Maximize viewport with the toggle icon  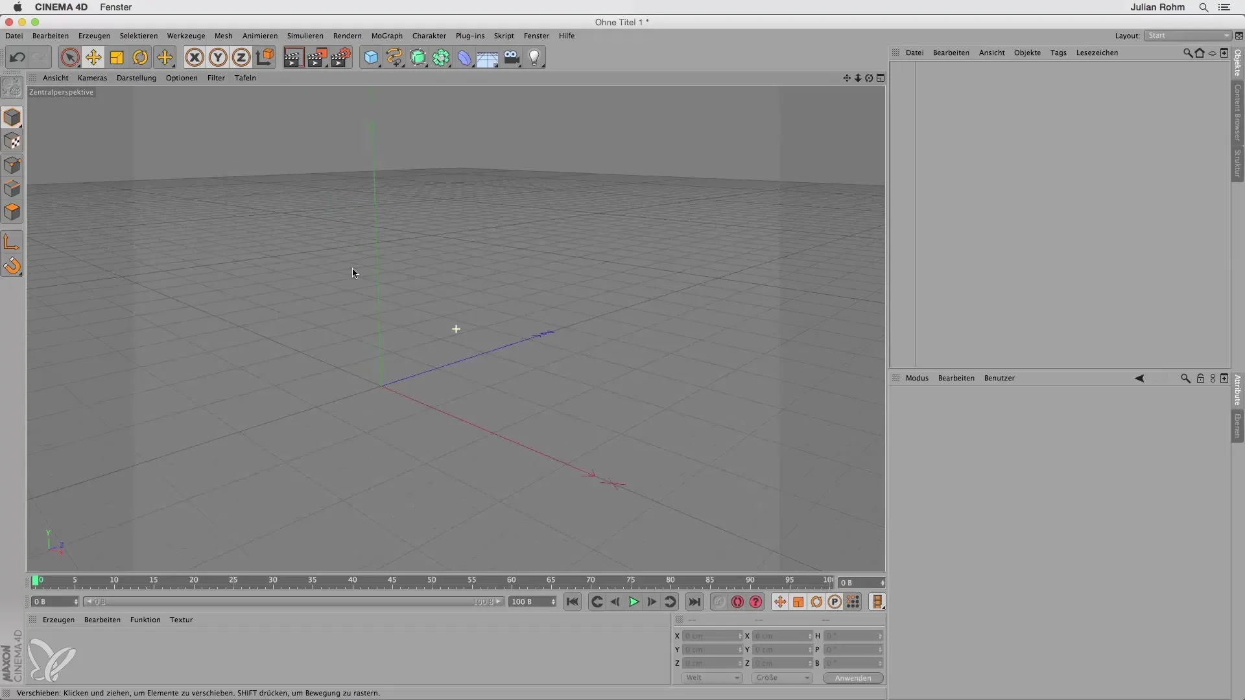(x=881, y=78)
